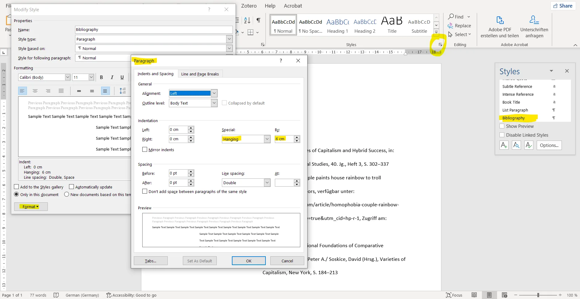
Task: Check the Show Preview box in the Styles pane
Action: [x=502, y=126]
